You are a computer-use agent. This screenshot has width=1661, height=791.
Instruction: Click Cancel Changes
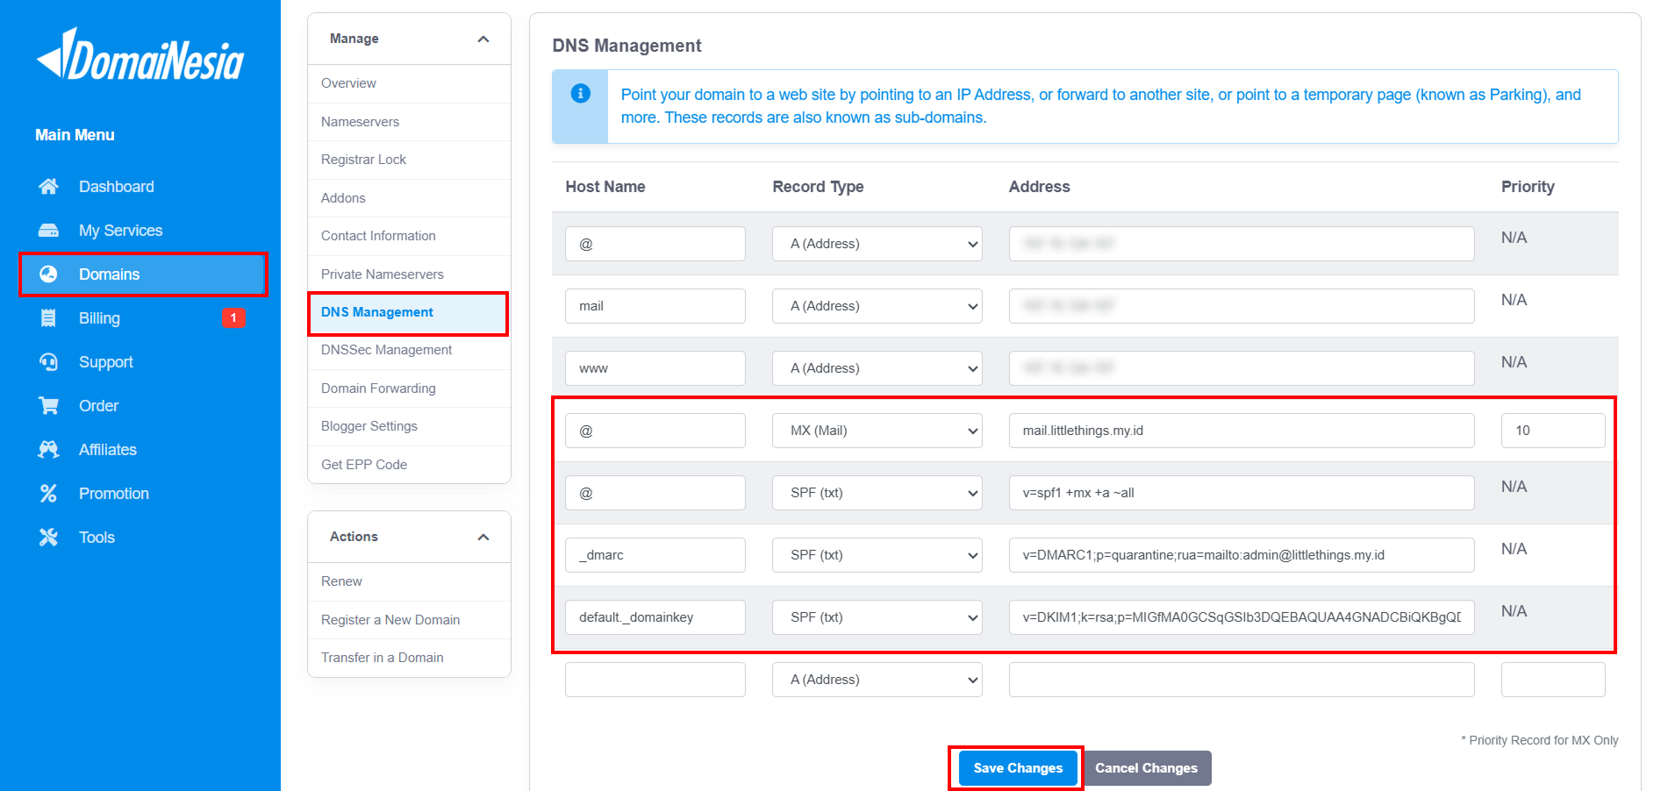1147,767
